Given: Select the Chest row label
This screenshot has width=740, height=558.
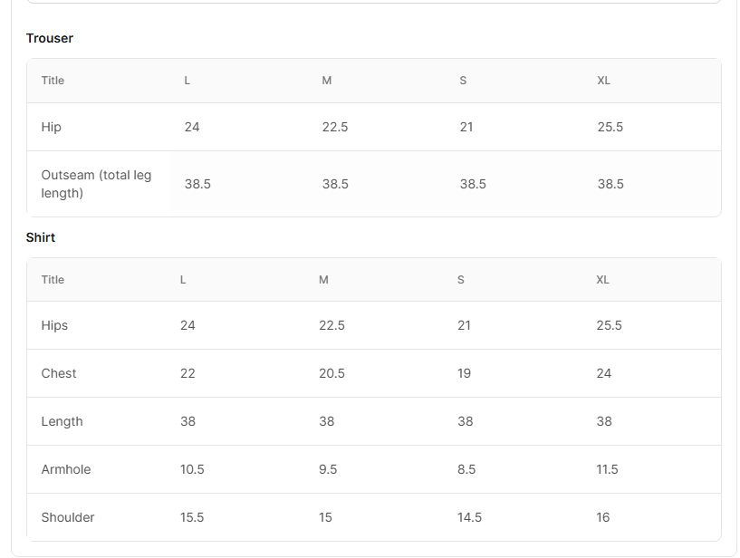Looking at the screenshot, I should (x=59, y=373).
